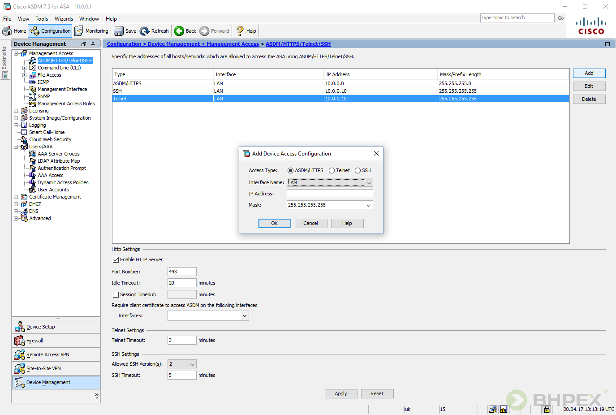Follow the Management Access breadcrumb link
The image size is (616, 415).
coord(233,44)
